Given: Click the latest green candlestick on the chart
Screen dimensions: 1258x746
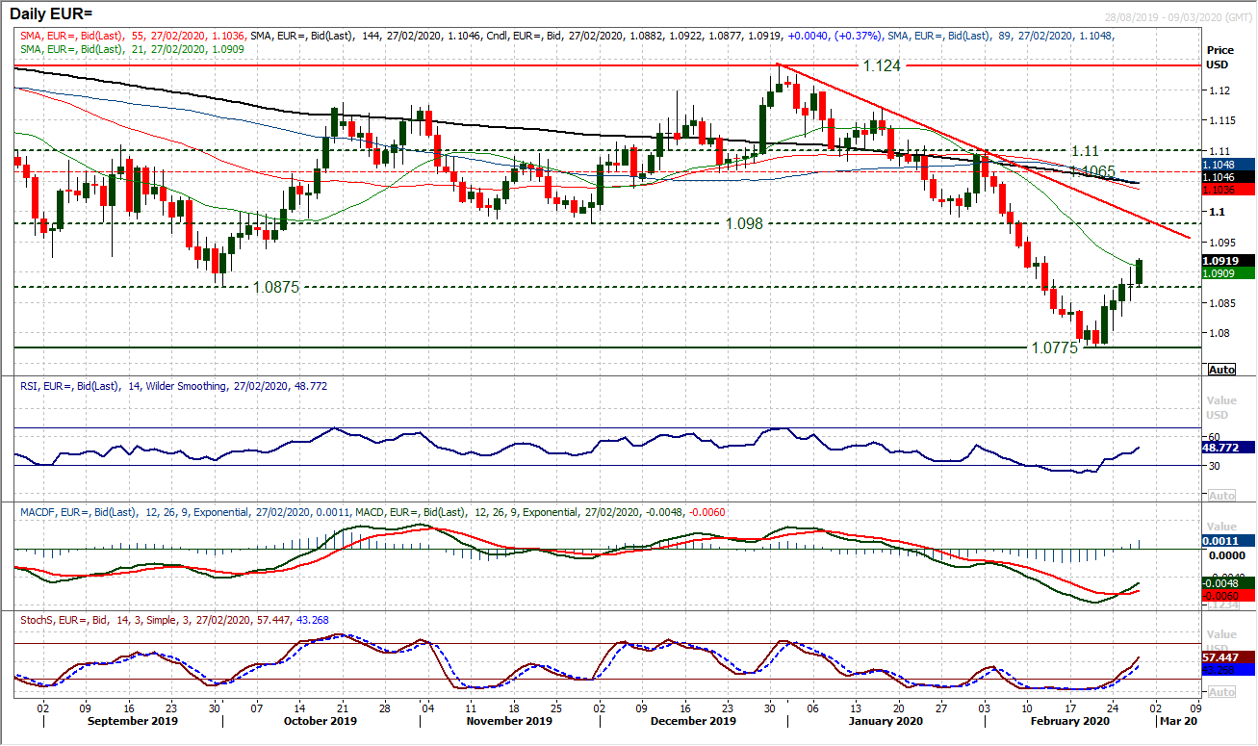Looking at the screenshot, I should click(1140, 272).
